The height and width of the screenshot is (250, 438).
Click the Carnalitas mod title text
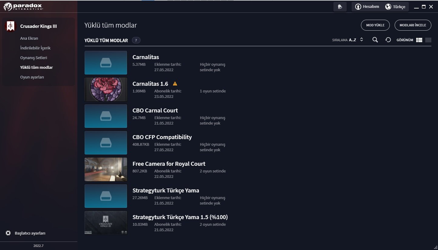tap(146, 57)
